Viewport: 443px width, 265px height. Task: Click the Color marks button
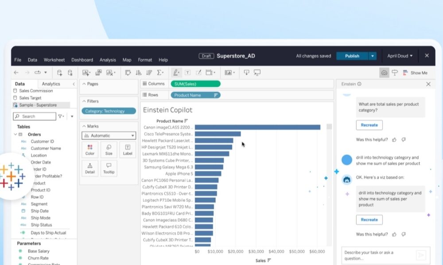90,150
